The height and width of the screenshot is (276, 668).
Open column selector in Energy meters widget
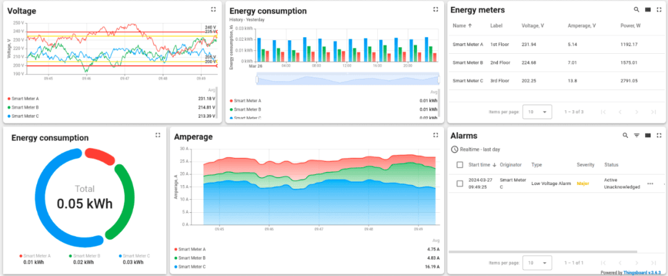(648, 10)
